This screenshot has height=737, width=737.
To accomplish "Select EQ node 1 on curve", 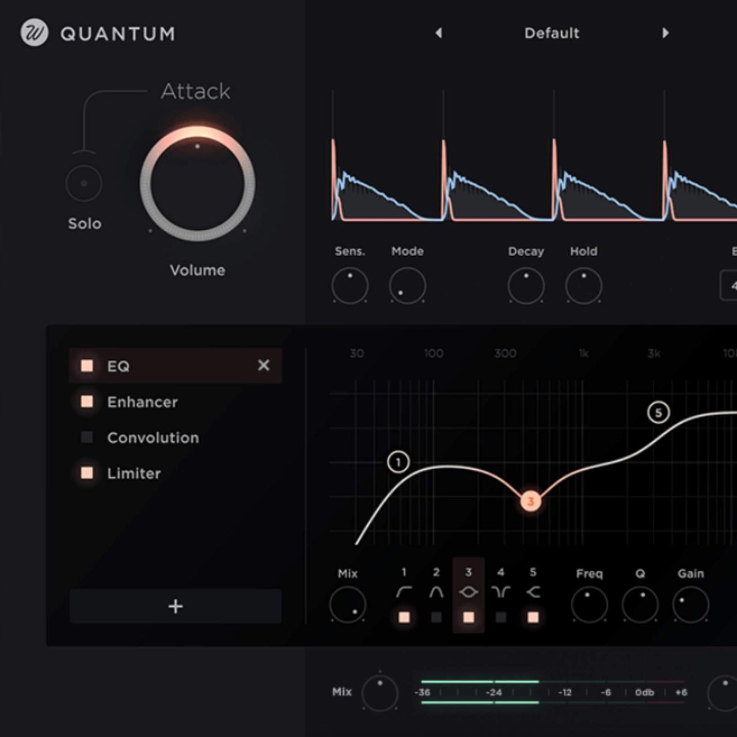I will click(x=398, y=462).
